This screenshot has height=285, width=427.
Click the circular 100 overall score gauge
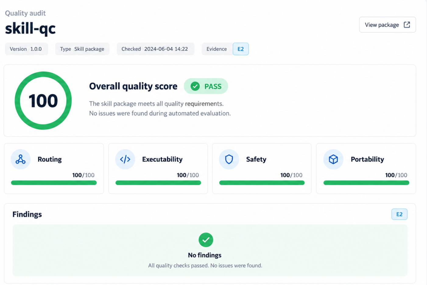pos(43,101)
